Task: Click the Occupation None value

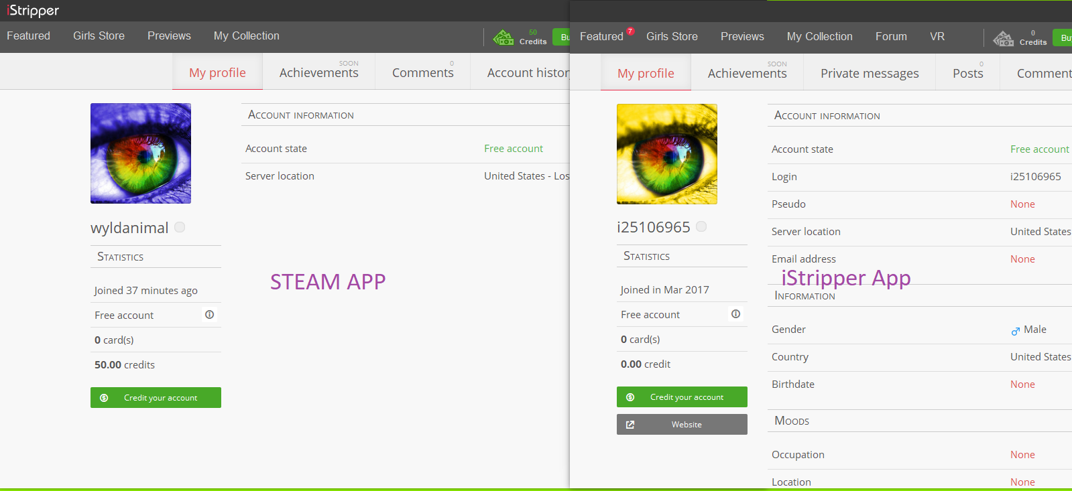Action: pyautogui.click(x=1022, y=455)
